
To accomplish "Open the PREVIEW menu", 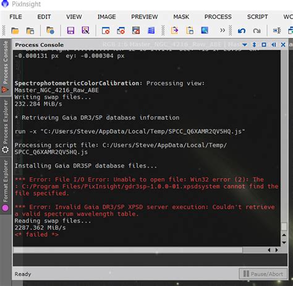I will coord(145,17).
